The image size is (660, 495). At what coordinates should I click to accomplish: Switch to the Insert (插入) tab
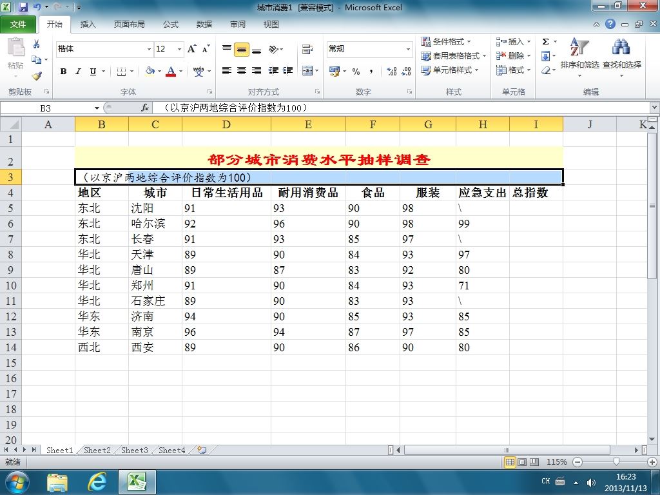[88, 24]
